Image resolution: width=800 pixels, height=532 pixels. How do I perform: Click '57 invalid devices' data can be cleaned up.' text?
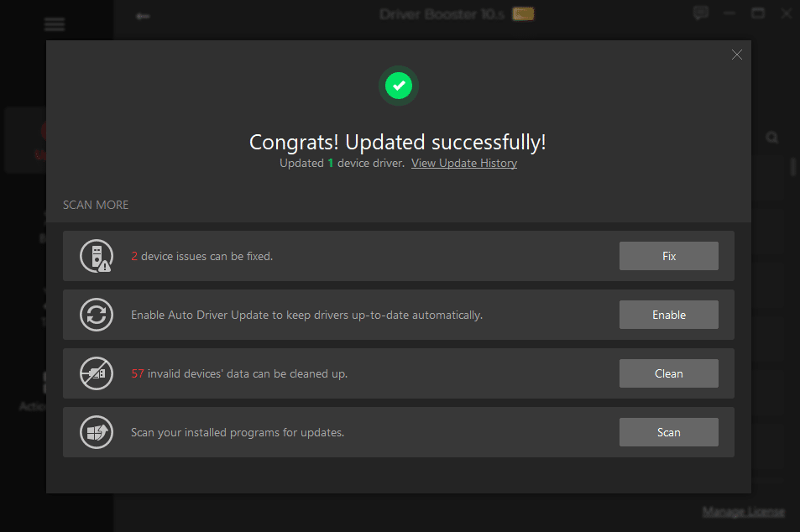(239, 373)
